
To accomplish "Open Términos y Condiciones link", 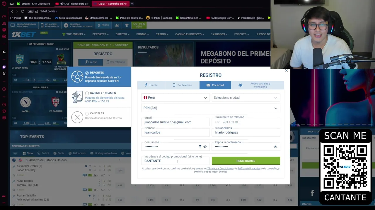I will click(220, 169).
